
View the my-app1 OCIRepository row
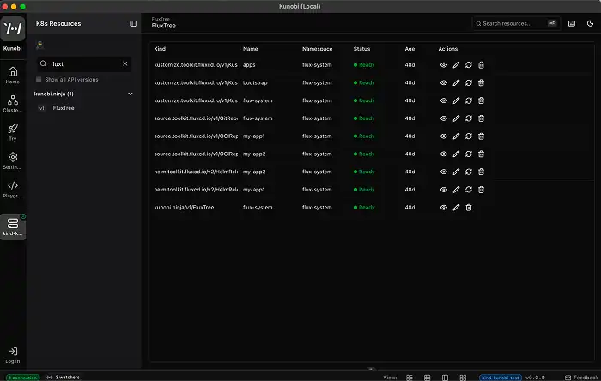[x=444, y=136]
